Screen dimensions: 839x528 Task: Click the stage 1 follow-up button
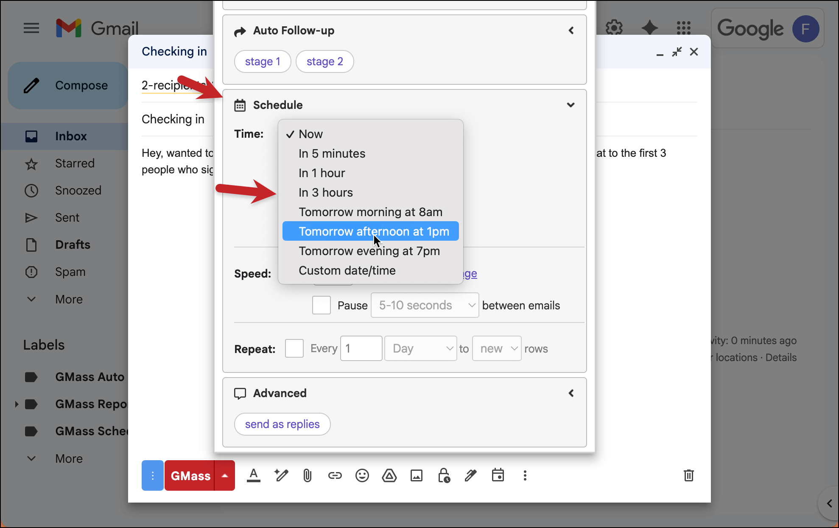pyautogui.click(x=263, y=61)
